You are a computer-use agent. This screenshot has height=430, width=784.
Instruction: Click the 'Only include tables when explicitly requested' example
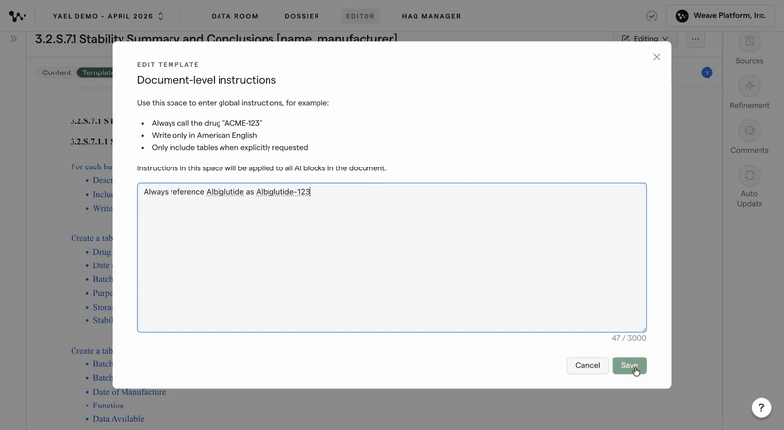click(x=229, y=148)
